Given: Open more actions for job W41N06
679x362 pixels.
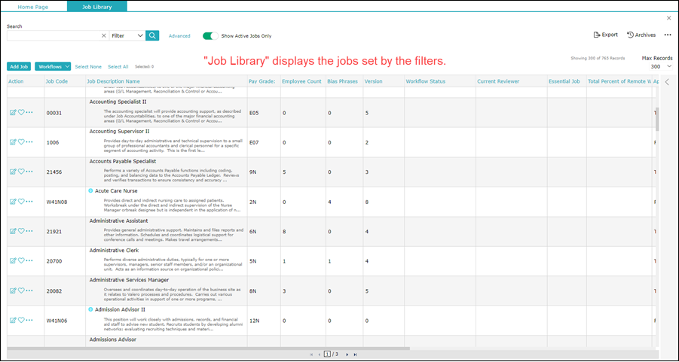Looking at the screenshot, I should pos(29,320).
